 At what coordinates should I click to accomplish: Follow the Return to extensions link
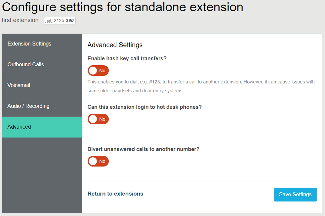click(x=115, y=194)
